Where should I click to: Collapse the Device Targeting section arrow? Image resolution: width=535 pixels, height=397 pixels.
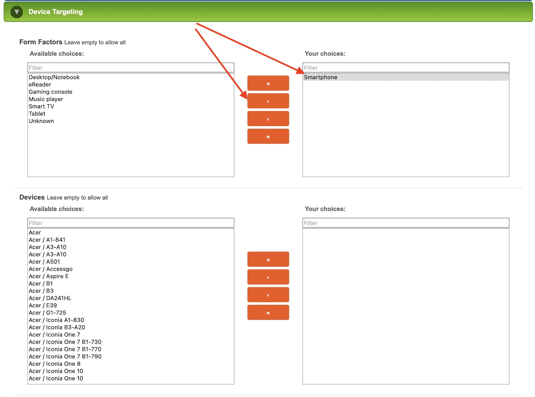pyautogui.click(x=16, y=12)
